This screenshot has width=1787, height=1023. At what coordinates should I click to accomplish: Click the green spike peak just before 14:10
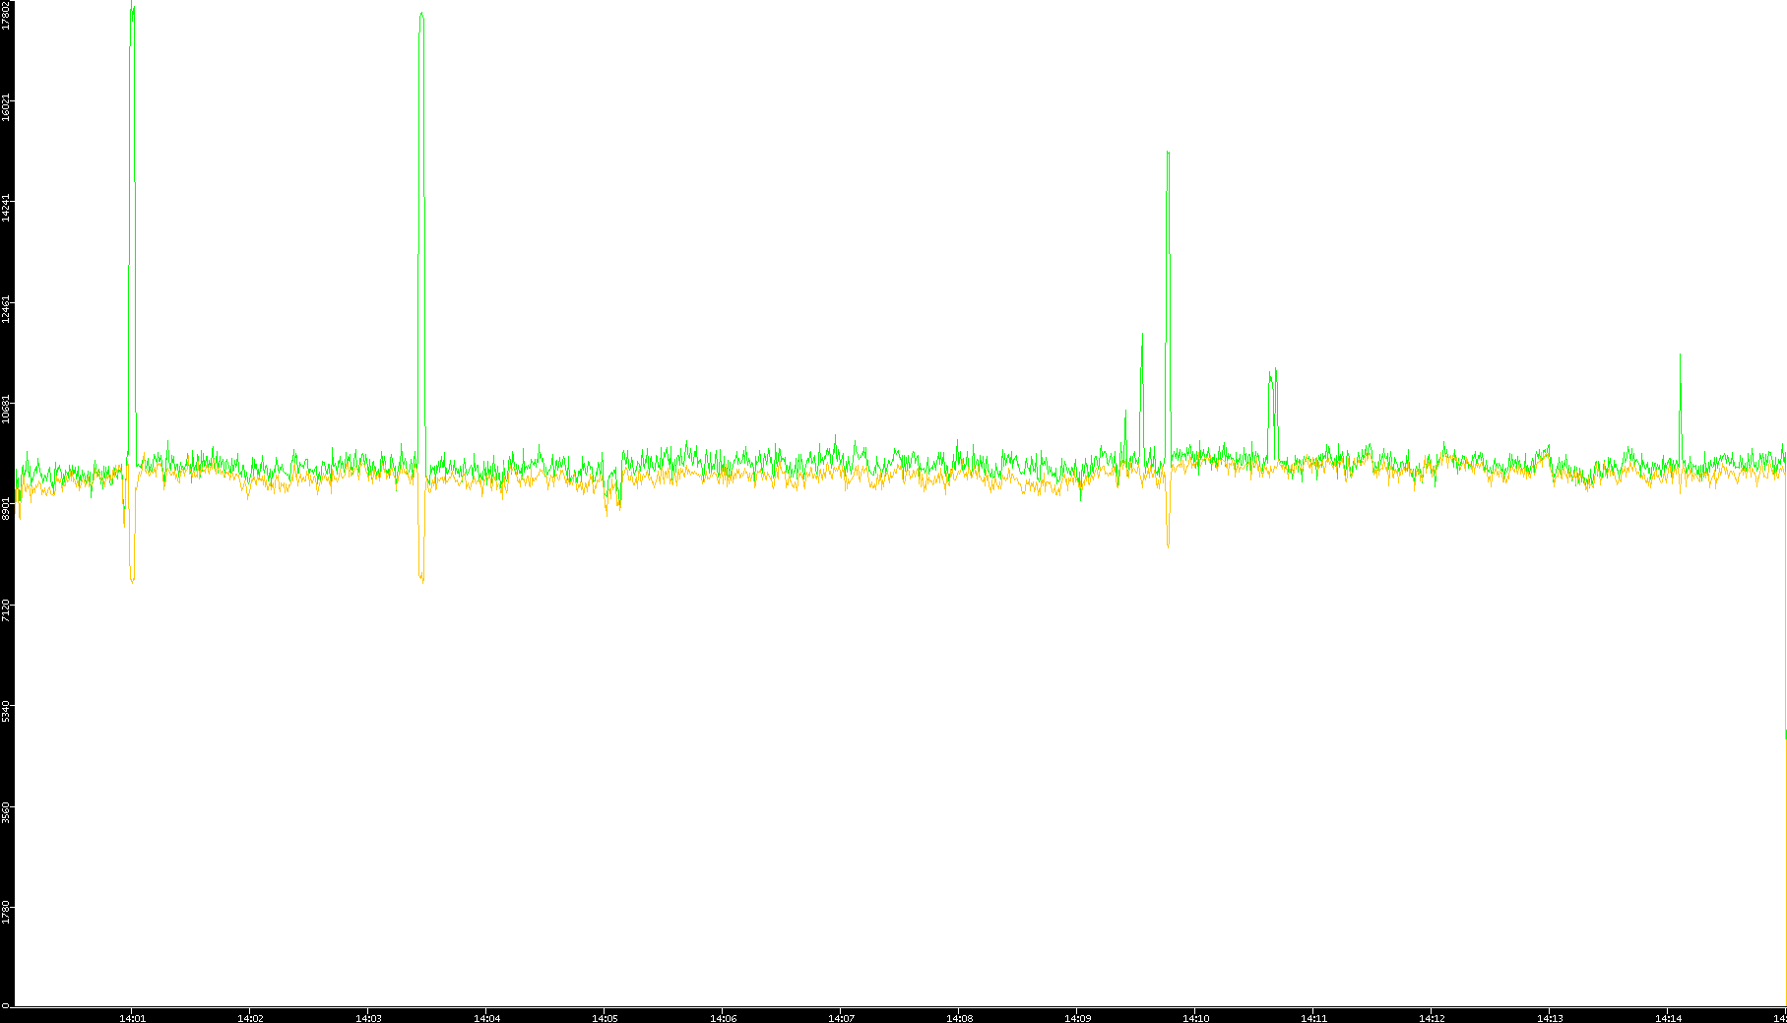pyautogui.click(x=1168, y=154)
